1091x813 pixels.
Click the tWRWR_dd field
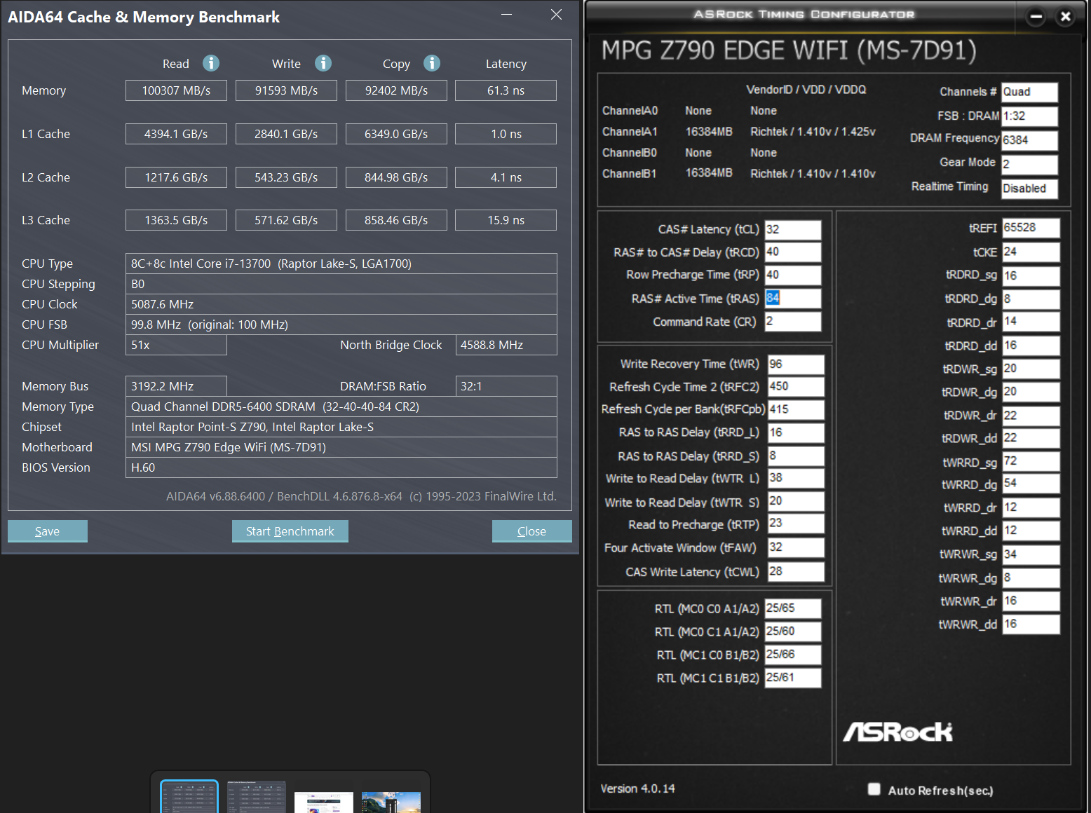[x=1031, y=624]
